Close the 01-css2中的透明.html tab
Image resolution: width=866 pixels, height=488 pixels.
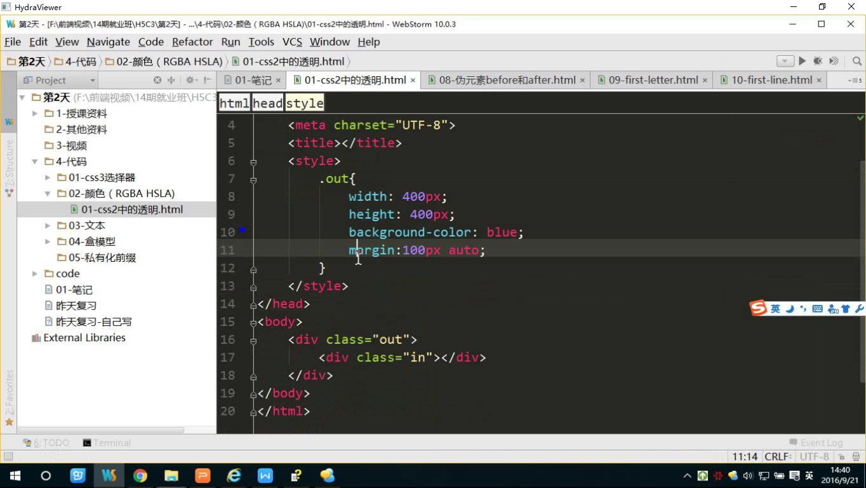[413, 81]
